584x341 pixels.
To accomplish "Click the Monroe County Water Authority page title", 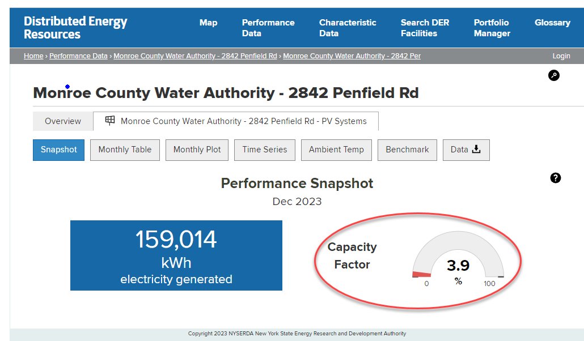I will tap(226, 93).
